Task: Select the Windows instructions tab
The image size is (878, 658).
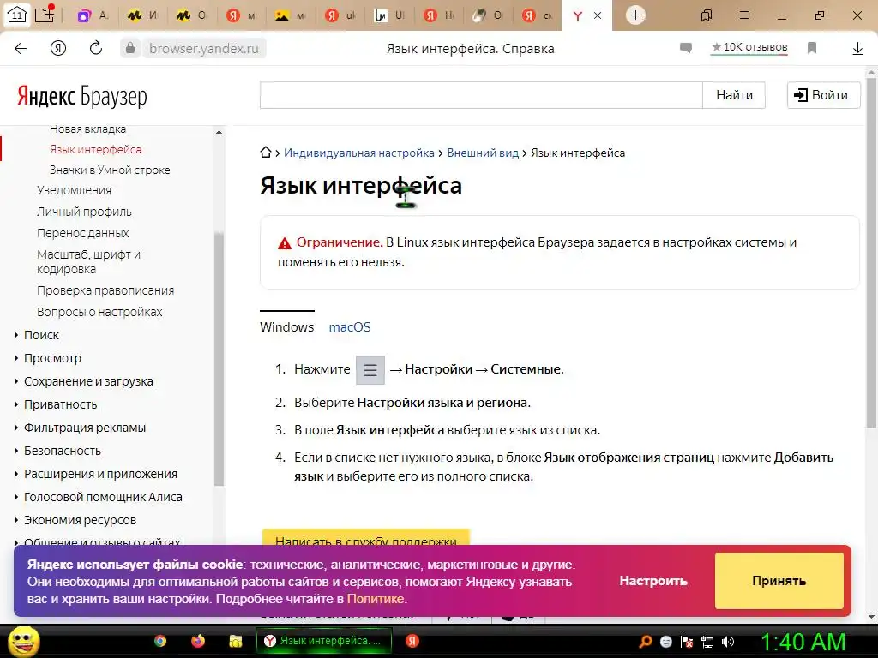Action: point(286,326)
